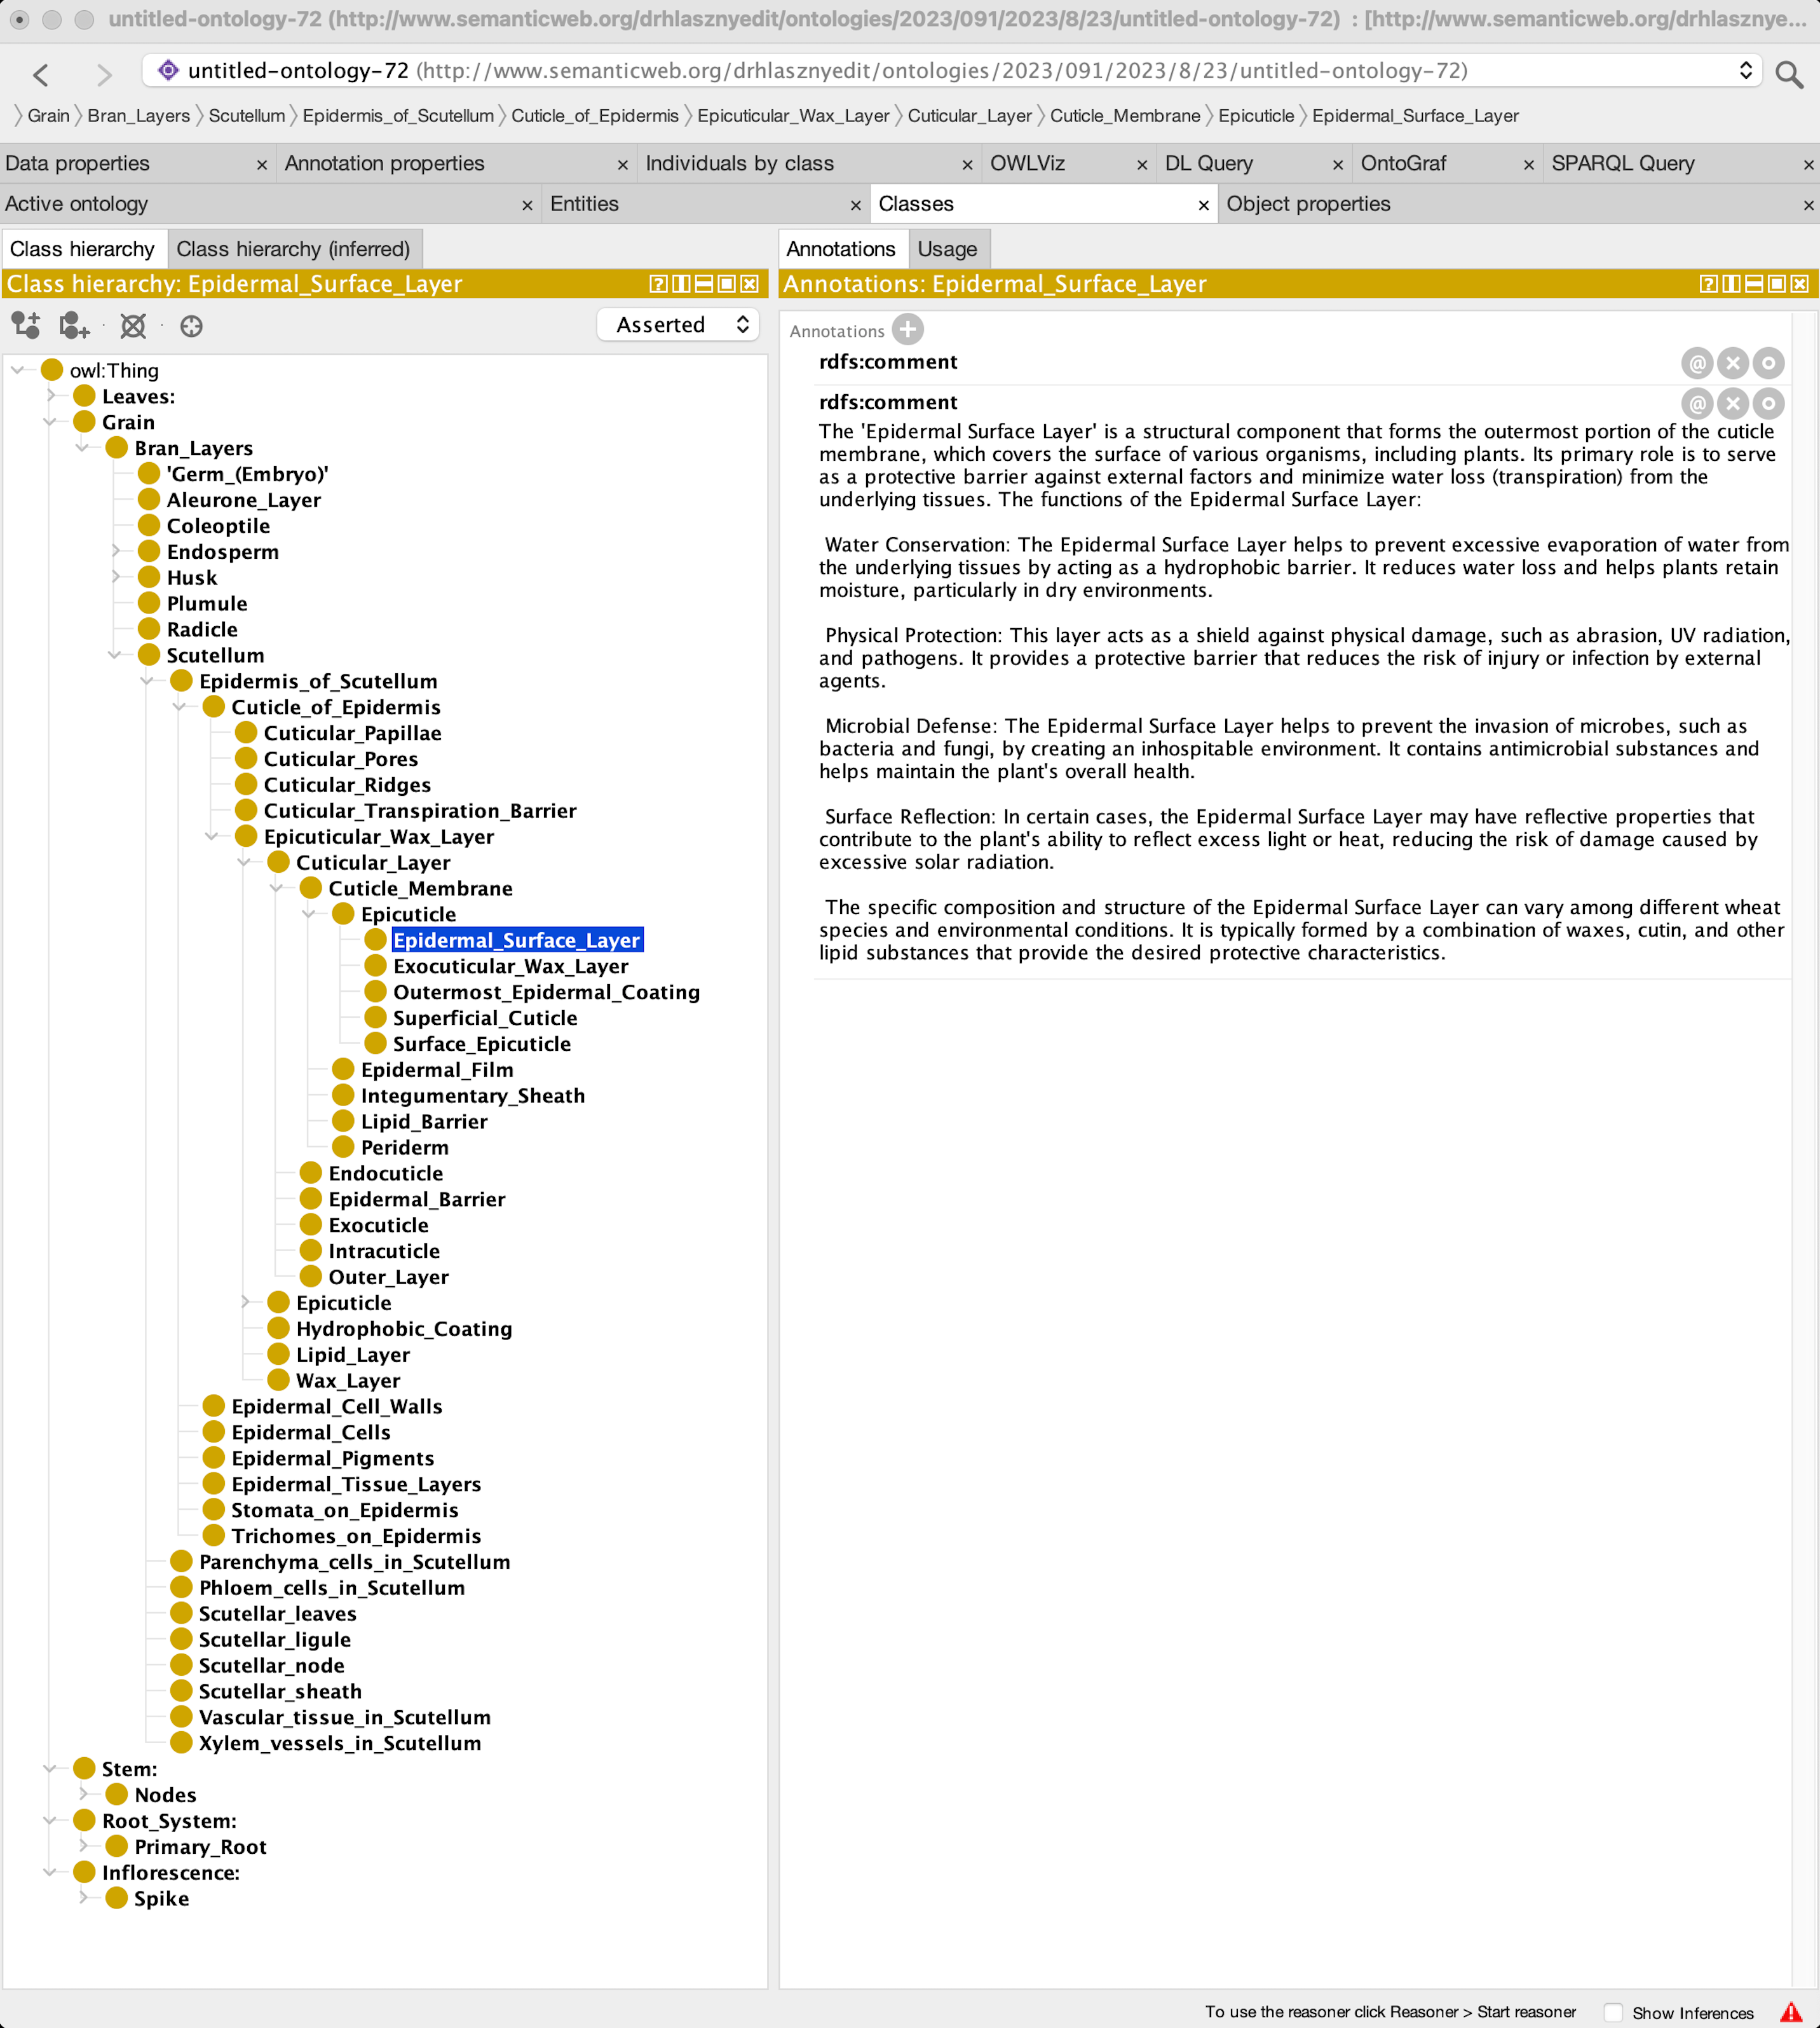Expand the Endosperm tree node
Screen dimensions: 1820x2028
pos(116,551)
